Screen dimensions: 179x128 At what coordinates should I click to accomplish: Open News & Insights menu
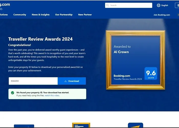point(41,15)
